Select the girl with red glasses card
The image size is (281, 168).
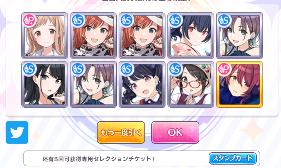click(191, 84)
